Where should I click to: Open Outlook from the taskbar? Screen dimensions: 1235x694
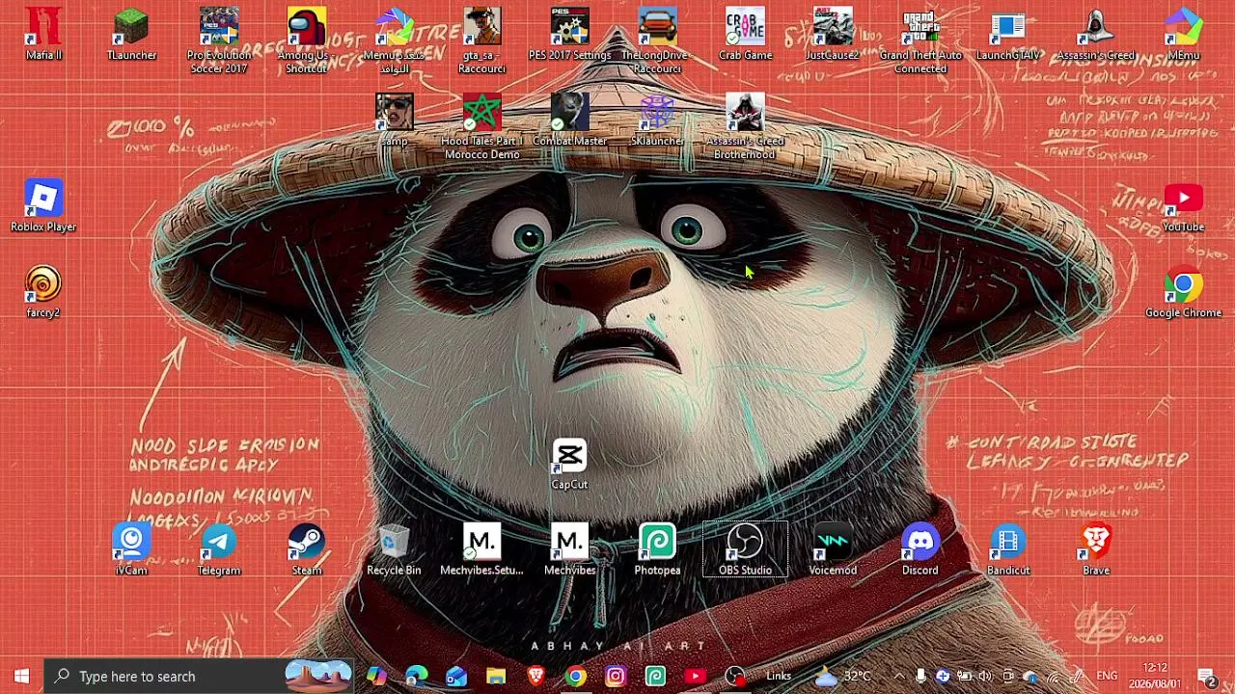point(455,676)
